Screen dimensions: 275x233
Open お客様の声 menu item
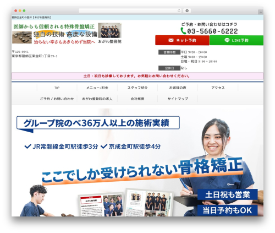[178, 88]
